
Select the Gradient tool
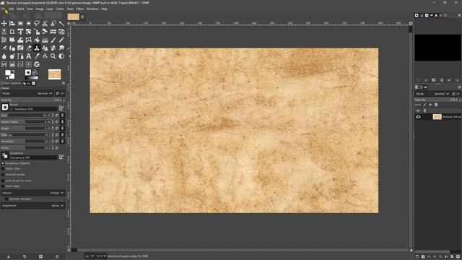tap(45, 40)
